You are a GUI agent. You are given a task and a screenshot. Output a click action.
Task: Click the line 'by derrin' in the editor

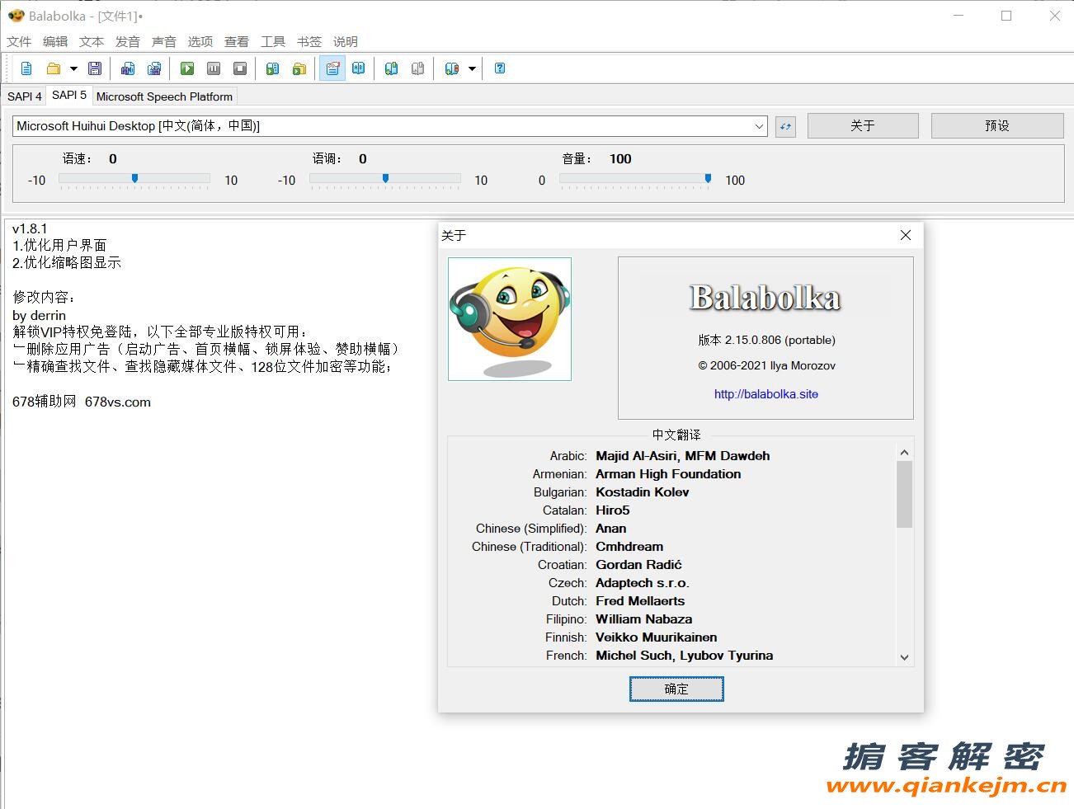click(39, 315)
